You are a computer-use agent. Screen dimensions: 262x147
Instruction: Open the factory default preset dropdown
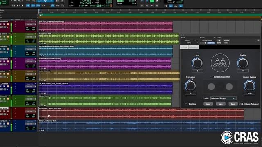207,40
